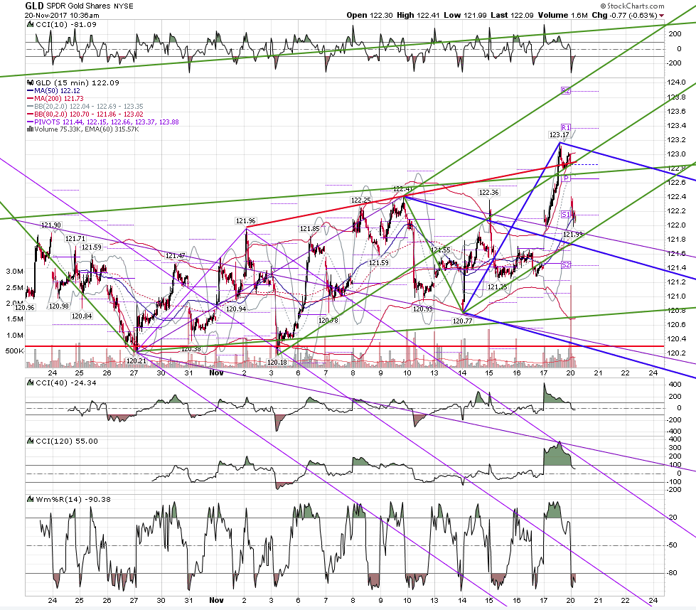Click the indicator icon beside CCI(40)
Viewport: 696px width, 610px height.
click(x=30, y=382)
